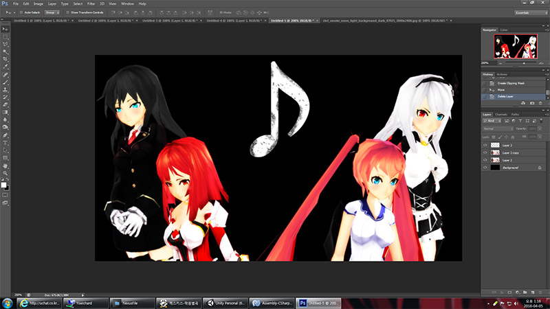Open the Essentials workspace dropdown
Viewport: 550px width, 309px height.
point(531,12)
